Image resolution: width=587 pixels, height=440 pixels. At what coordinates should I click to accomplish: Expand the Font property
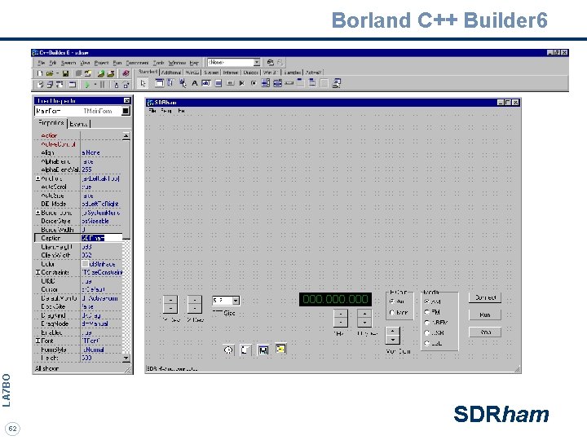38,341
